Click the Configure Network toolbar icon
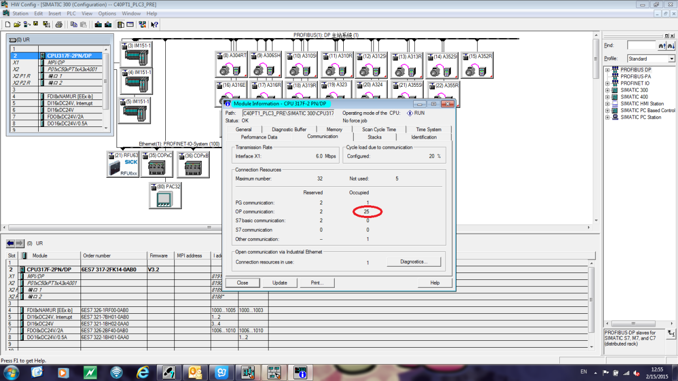 (x=142, y=24)
